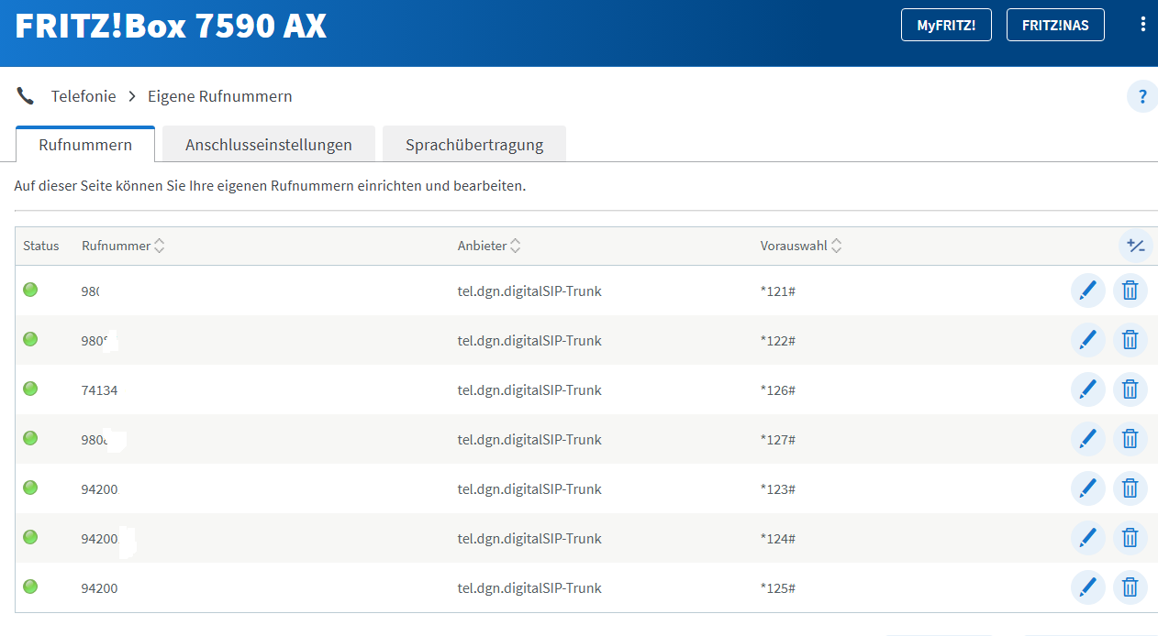Select the Rufnummer 74134 cell

coord(99,390)
